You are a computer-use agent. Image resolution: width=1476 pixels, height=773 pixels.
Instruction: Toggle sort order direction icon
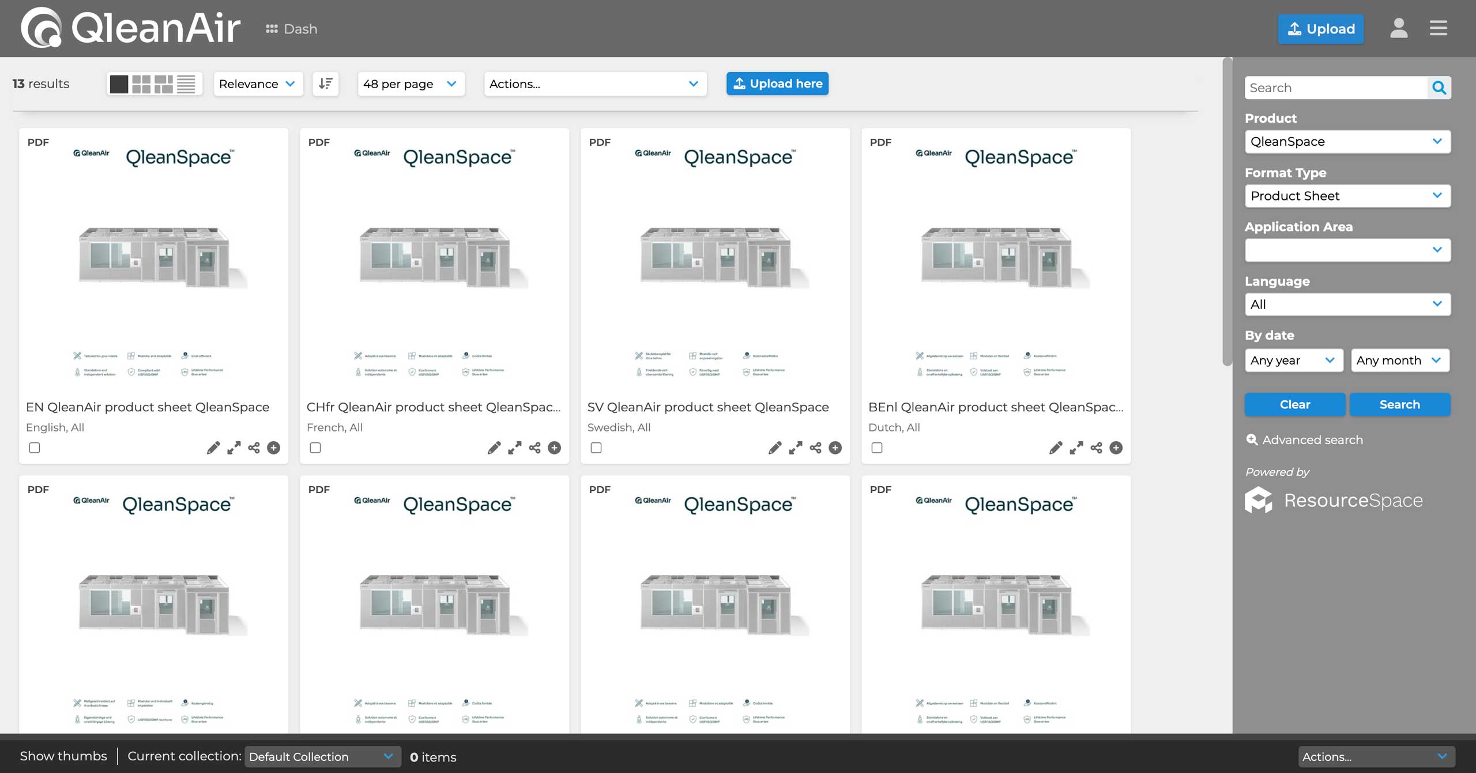(325, 84)
